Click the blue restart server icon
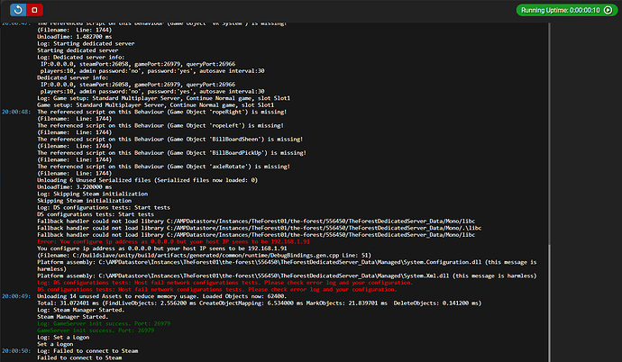The height and width of the screenshot is (362, 622). tap(18, 10)
